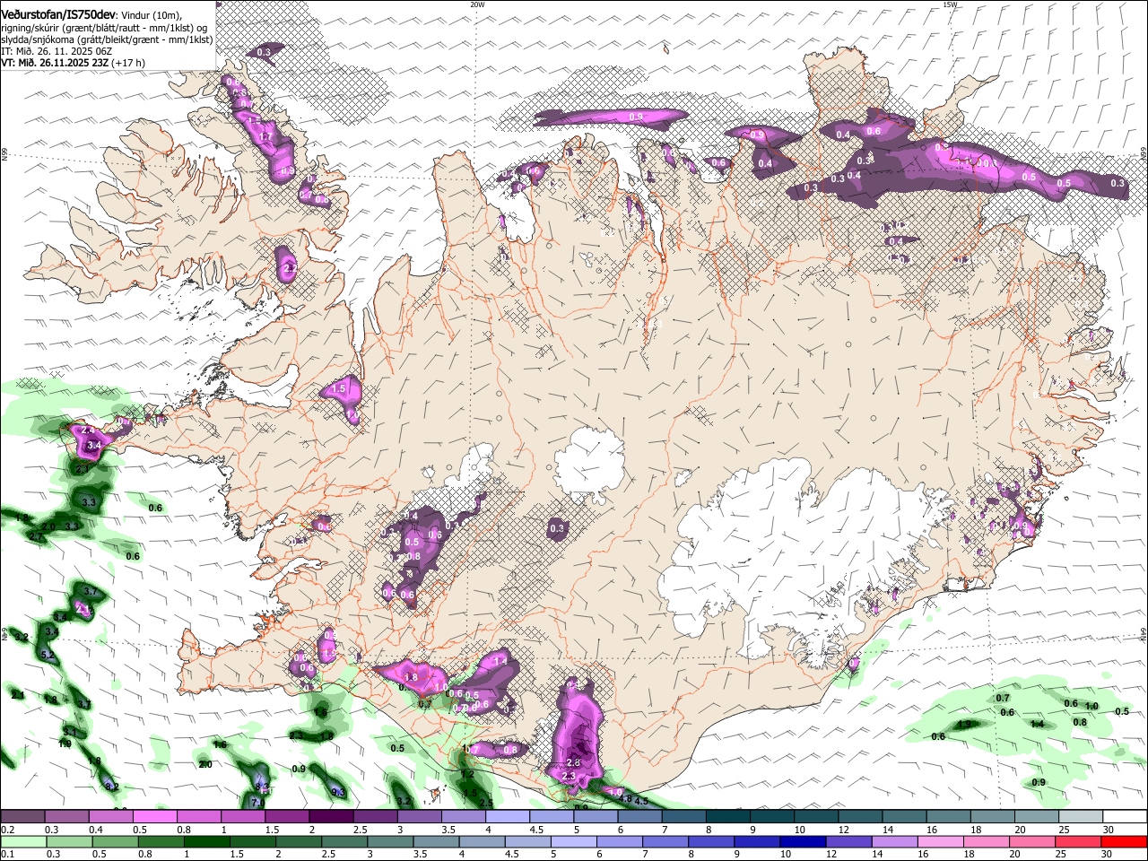Click the 7–8 swatch in rain legend row

coord(664,841)
